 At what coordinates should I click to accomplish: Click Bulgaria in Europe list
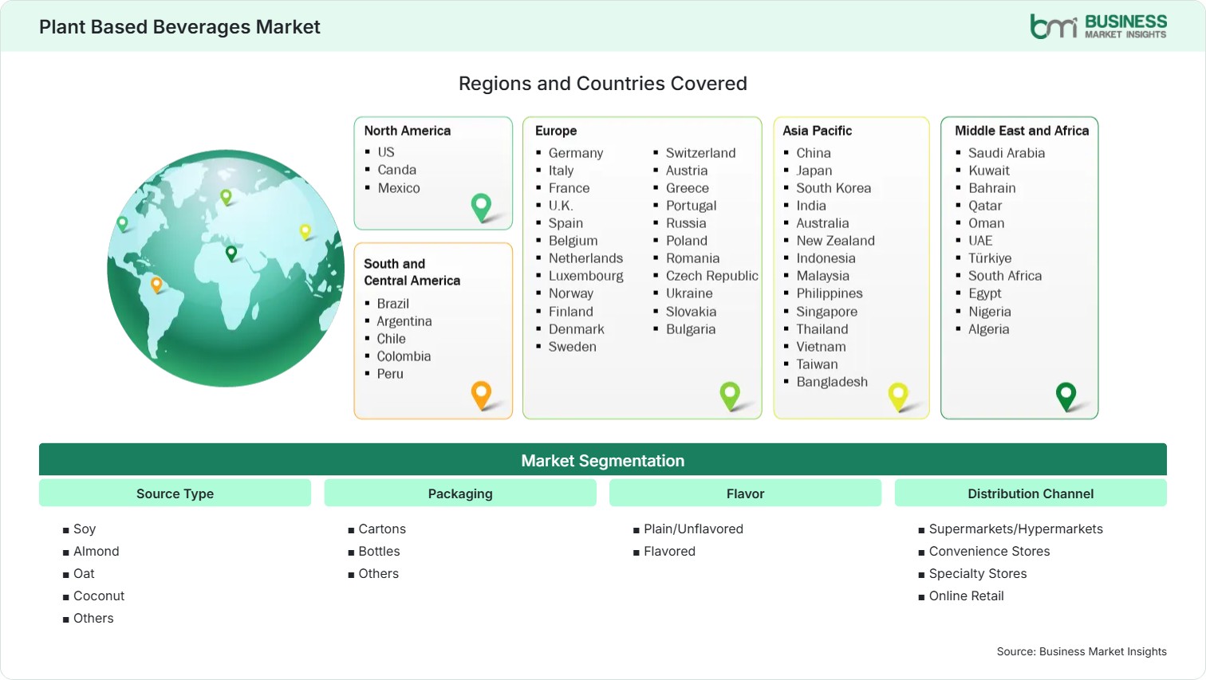click(691, 329)
